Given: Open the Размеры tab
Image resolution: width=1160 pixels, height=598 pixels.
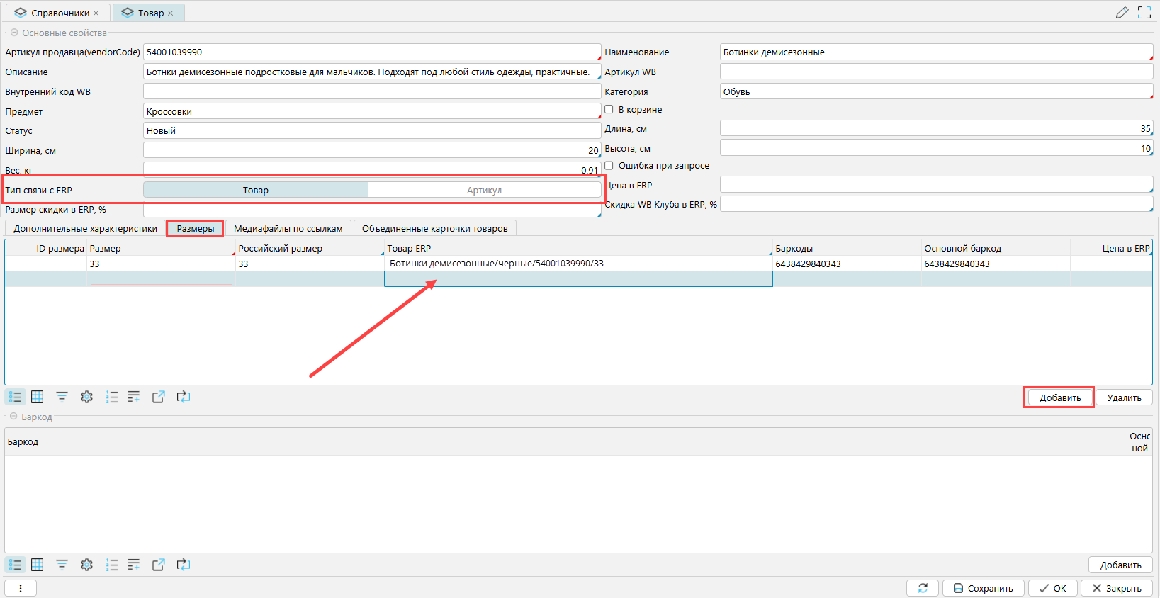Looking at the screenshot, I should click(196, 228).
